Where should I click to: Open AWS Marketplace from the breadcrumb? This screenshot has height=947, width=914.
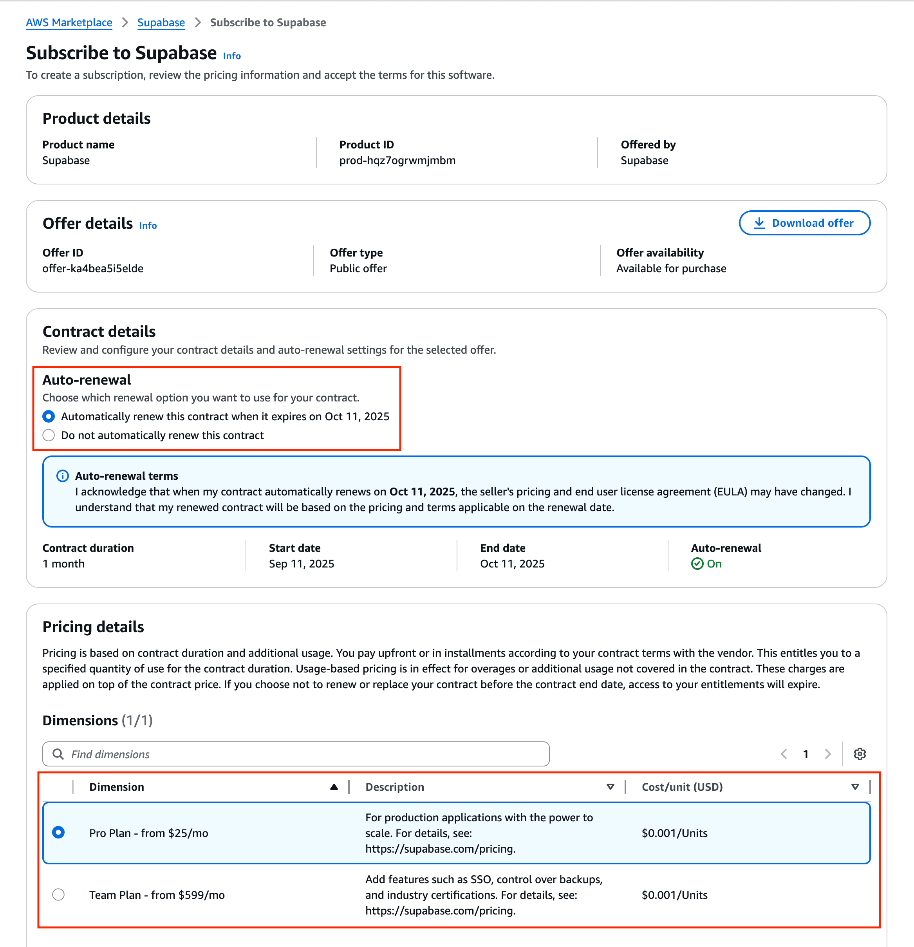pos(69,22)
